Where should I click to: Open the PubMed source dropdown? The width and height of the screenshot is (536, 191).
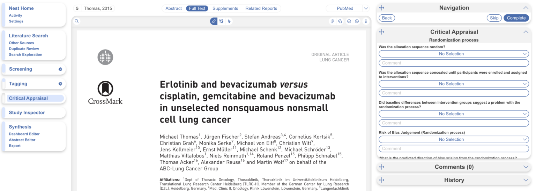point(348,8)
